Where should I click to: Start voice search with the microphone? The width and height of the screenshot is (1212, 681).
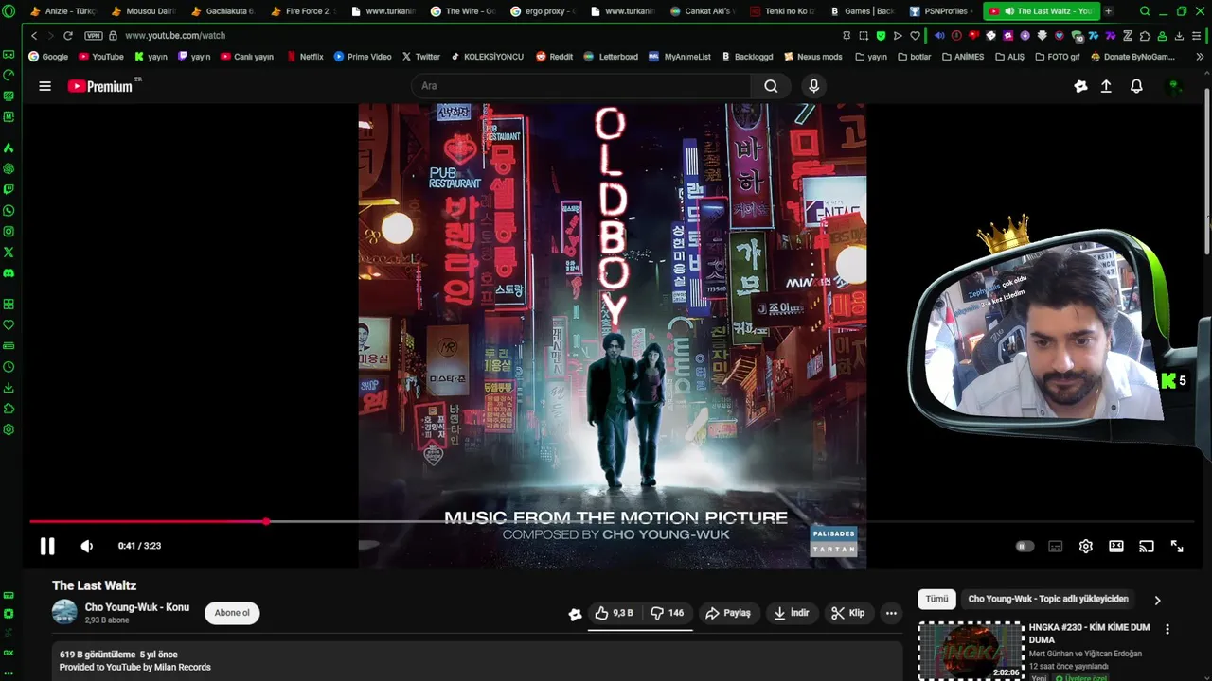pos(813,86)
